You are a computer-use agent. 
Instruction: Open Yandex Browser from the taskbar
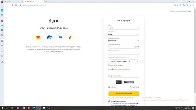pos(44,108)
